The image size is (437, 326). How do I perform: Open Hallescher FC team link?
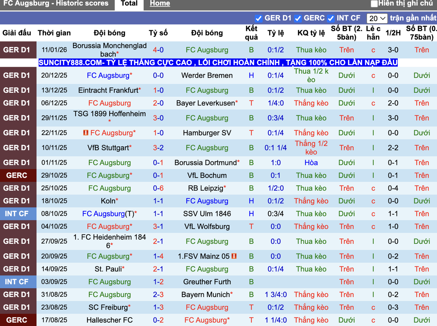pyautogui.click(x=110, y=320)
